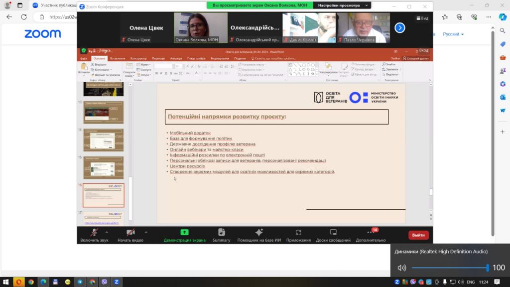
Task: Open Telegram from the Windows taskbar
Action: (80, 282)
